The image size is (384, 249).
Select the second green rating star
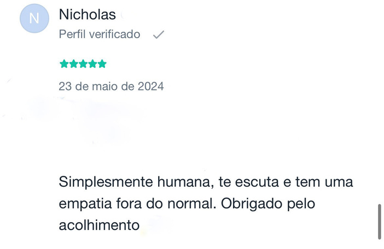(x=73, y=64)
